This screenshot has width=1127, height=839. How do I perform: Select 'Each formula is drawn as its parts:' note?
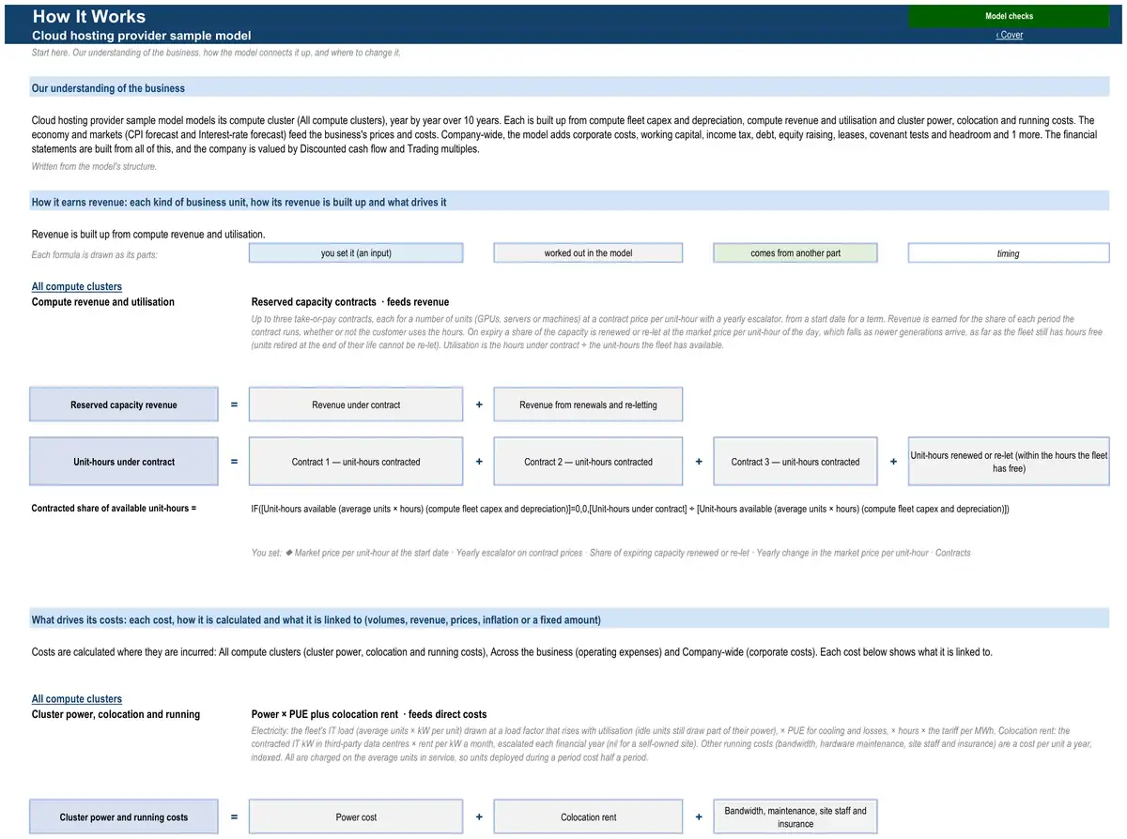pos(94,254)
